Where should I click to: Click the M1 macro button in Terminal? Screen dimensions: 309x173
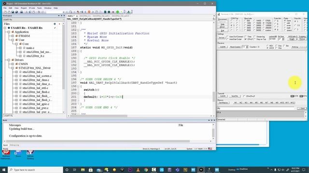(x=236, y=102)
